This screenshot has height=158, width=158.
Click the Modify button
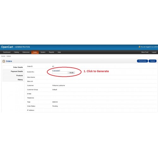[71, 73]
